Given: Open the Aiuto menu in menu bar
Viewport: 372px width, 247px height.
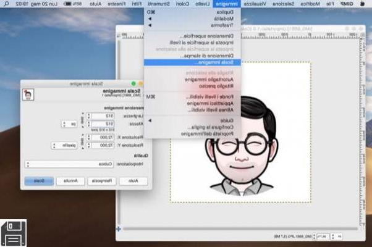Looking at the screenshot, I should click(x=96, y=4).
